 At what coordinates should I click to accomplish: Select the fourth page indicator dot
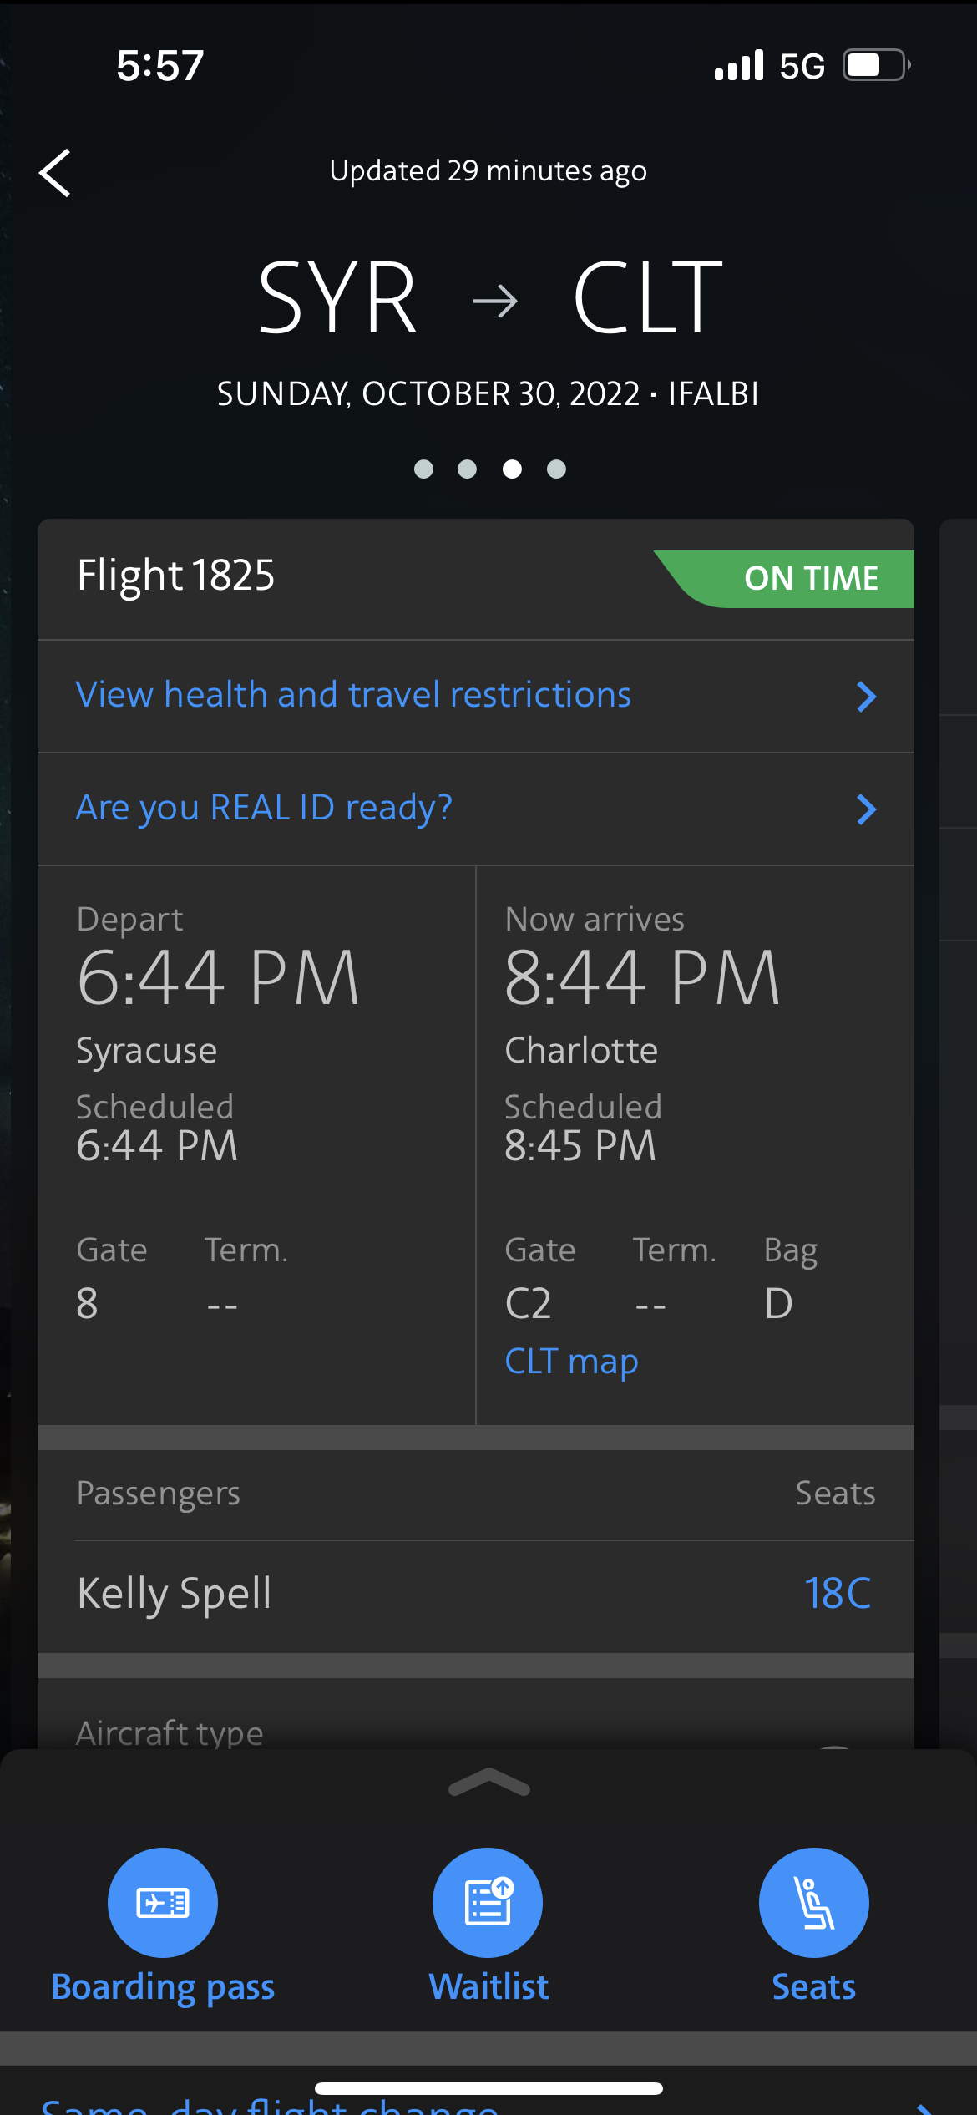tap(556, 469)
